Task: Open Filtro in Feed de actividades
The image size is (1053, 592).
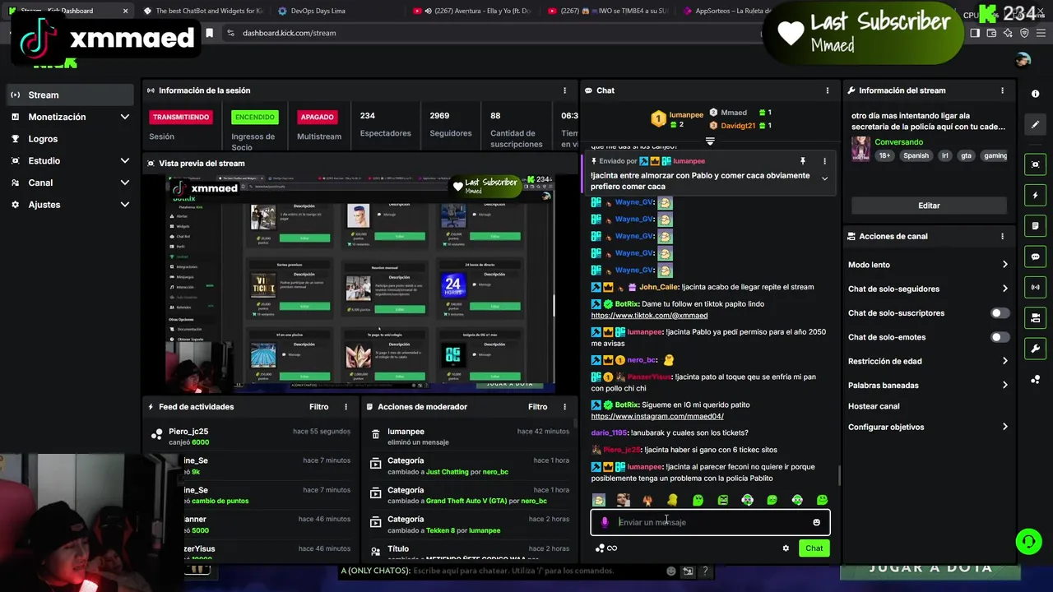Action: click(318, 407)
